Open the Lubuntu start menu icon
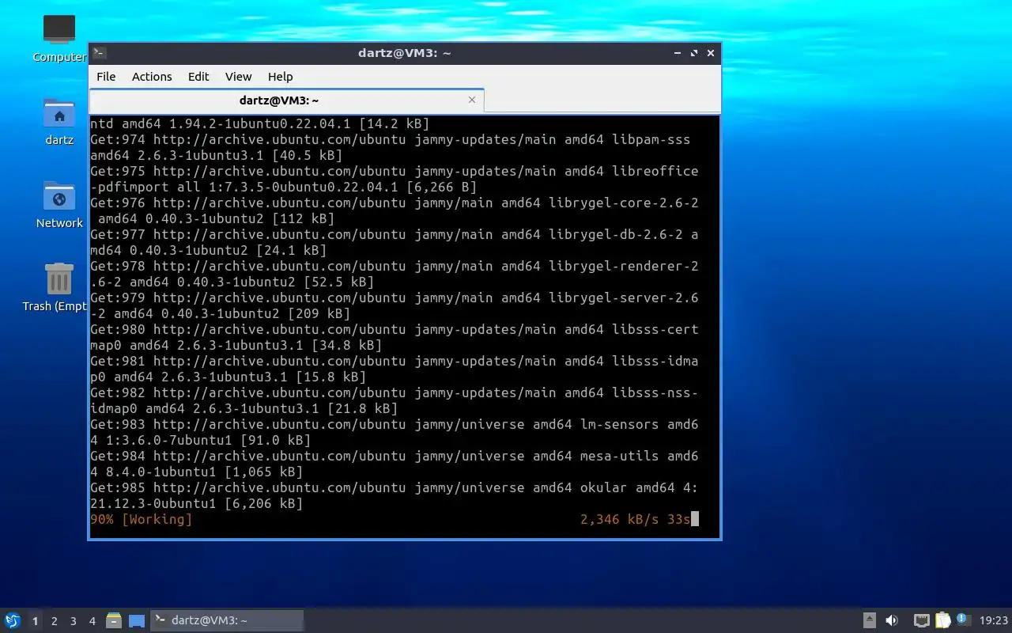Viewport: 1012px width, 633px height. tap(13, 620)
